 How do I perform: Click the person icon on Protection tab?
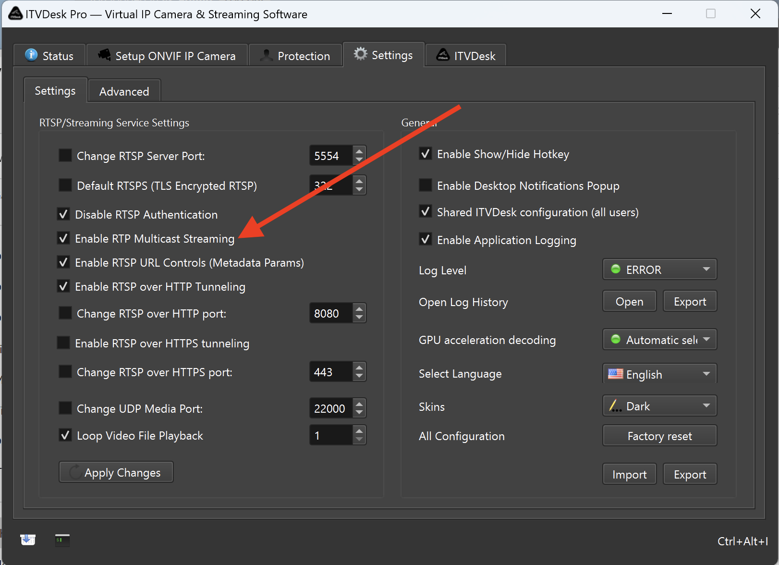pos(266,56)
